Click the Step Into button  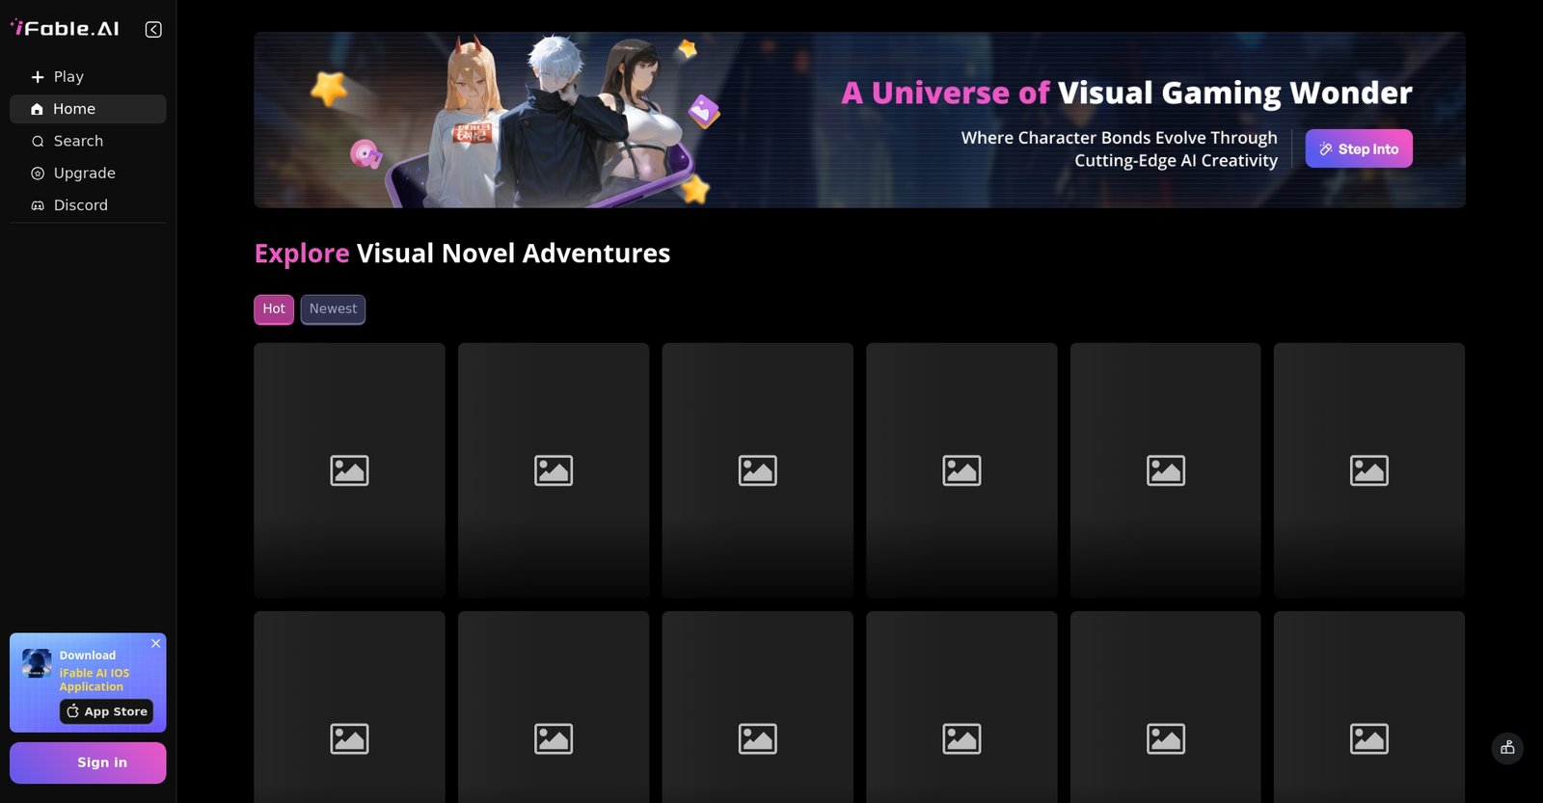pyautogui.click(x=1359, y=148)
